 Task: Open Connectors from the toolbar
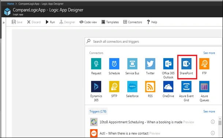click(132, 22)
